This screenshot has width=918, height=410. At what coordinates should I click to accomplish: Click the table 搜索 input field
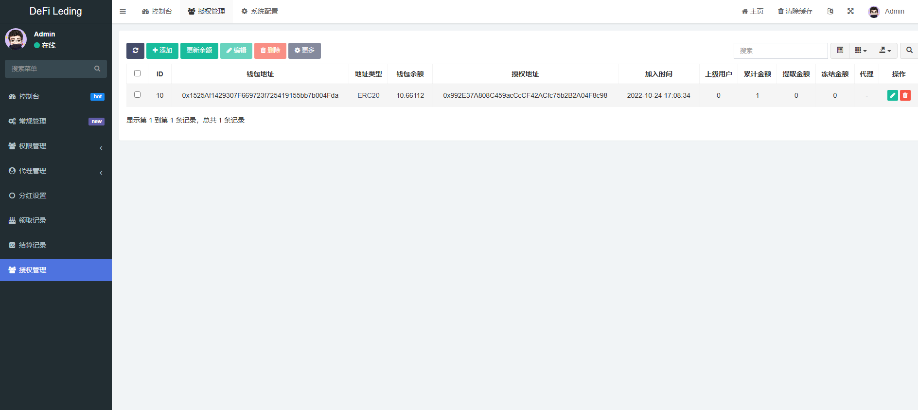pos(781,51)
